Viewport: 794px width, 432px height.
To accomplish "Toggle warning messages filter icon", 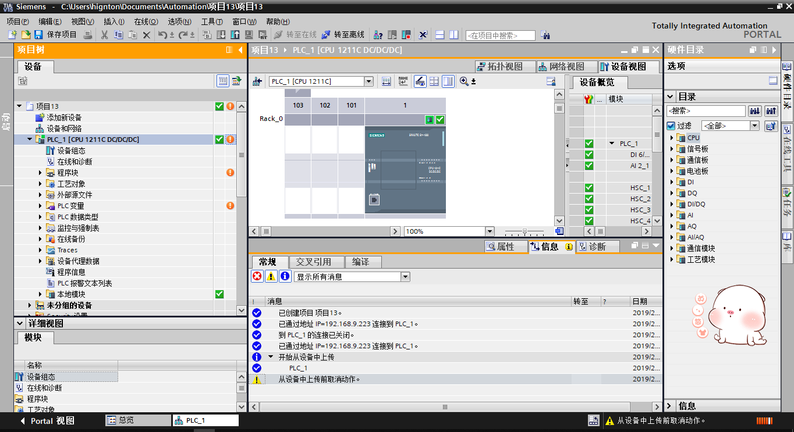I will (271, 276).
